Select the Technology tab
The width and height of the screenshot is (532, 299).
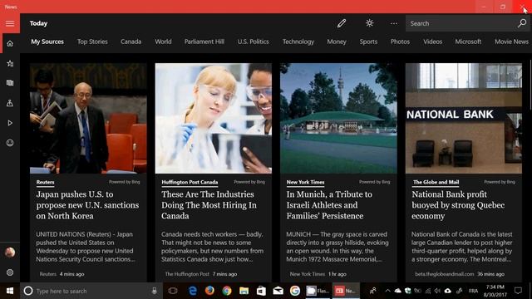point(298,42)
